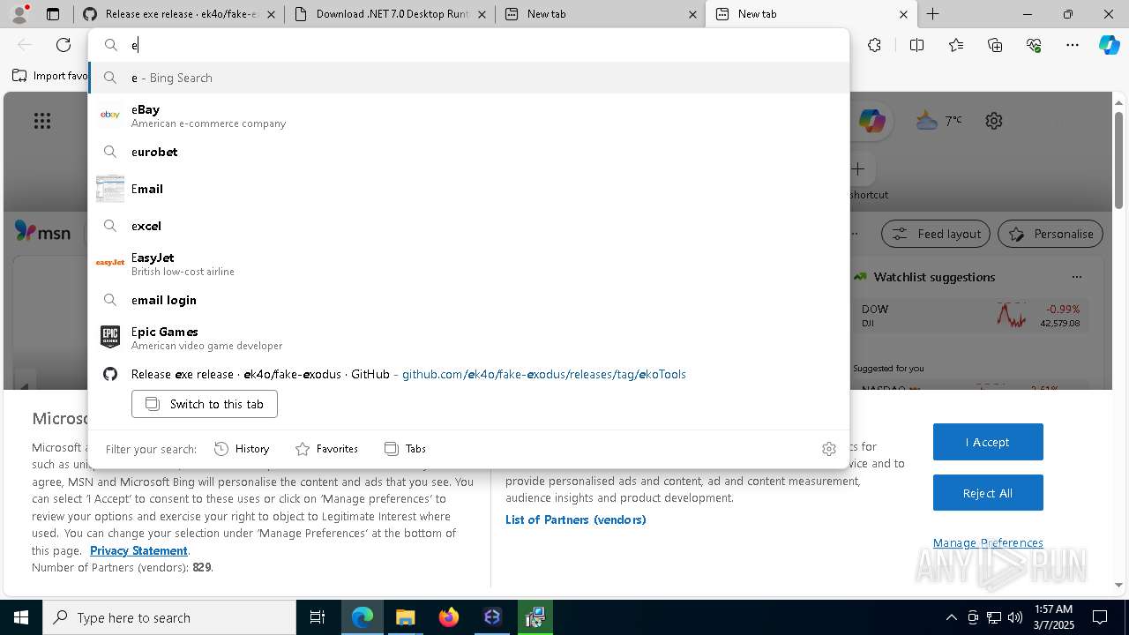Open Settings and more ellipsis menu
The width and height of the screenshot is (1129, 635).
pos(1073,45)
